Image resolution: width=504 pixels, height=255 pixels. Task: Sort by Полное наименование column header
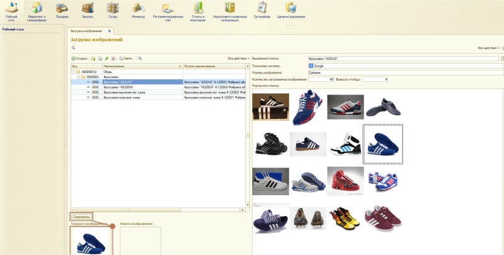coord(214,66)
